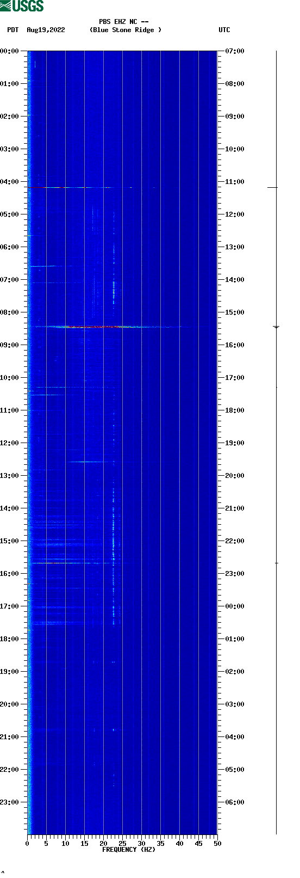Click the 5 Hz frequency tick label
The width and height of the screenshot is (300, 878).
pyautogui.click(x=46, y=844)
